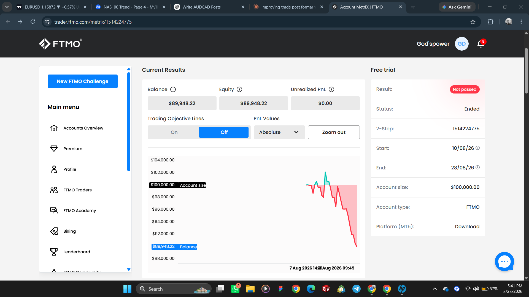Open the GD profile avatar
This screenshot has width=529, height=297.
tap(461, 44)
